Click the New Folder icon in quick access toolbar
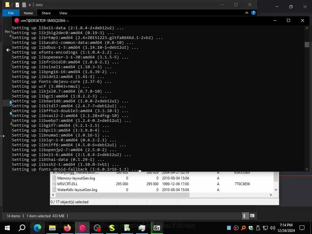 (x=24, y=5)
